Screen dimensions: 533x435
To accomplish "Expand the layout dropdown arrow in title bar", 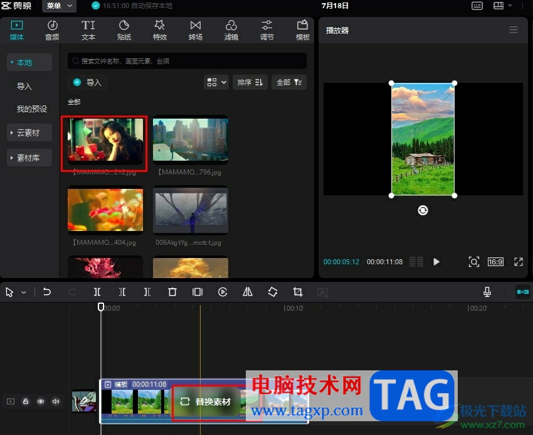I will click(510, 6).
